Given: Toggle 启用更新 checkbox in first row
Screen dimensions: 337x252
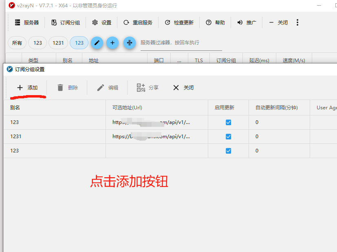Looking at the screenshot, I should (x=228, y=122).
